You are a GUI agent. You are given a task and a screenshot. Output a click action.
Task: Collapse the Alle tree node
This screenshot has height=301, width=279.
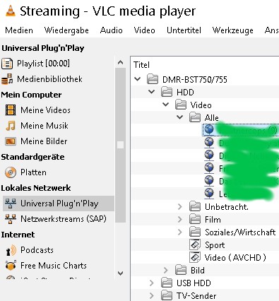click(x=180, y=117)
